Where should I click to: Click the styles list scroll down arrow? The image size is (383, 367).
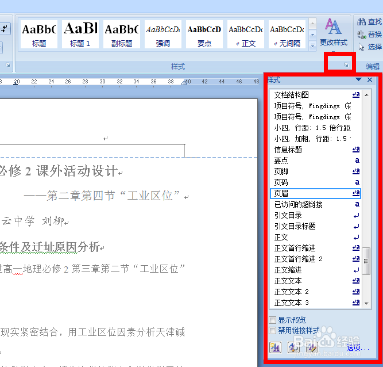[x=366, y=303]
